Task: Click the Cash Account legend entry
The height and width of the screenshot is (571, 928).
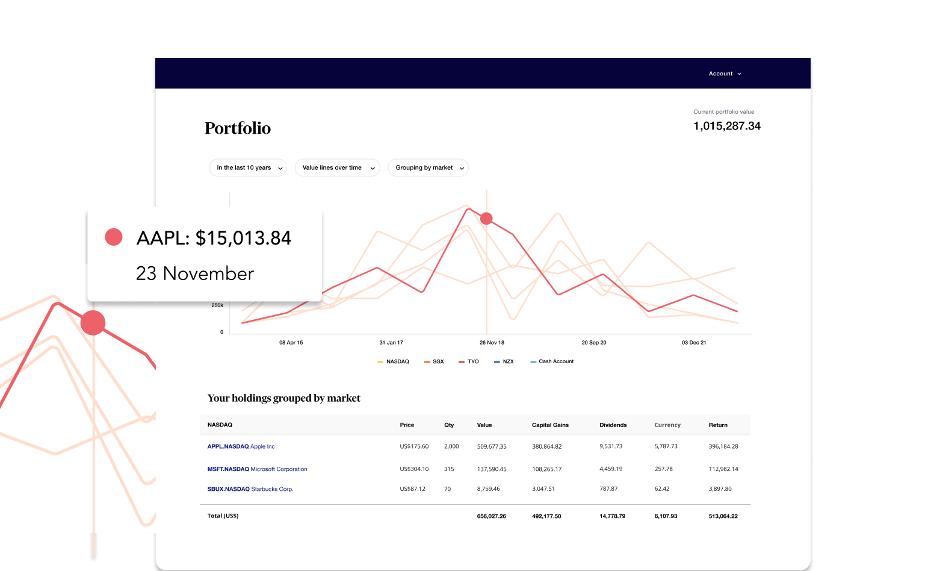Action: (552, 361)
